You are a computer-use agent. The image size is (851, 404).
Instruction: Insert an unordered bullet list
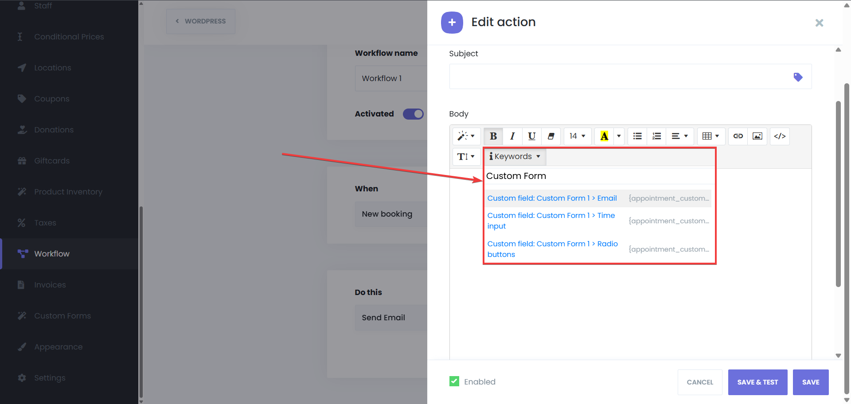point(637,136)
